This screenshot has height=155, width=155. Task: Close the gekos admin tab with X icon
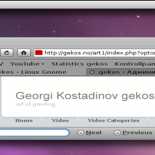[x=92, y=72]
